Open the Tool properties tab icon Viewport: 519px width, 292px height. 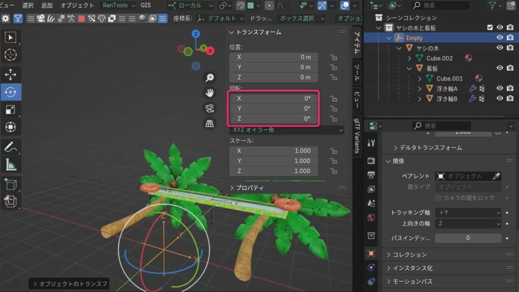371,143
